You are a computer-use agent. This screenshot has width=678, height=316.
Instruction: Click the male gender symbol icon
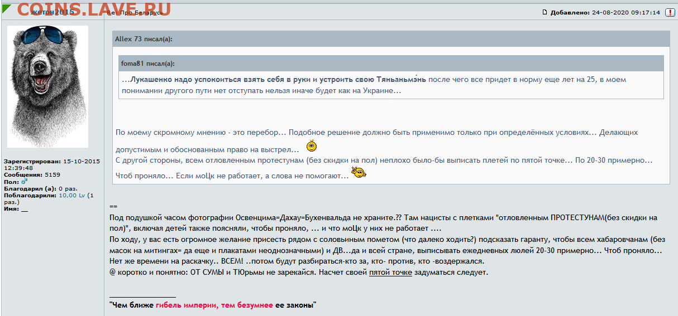[x=24, y=182]
